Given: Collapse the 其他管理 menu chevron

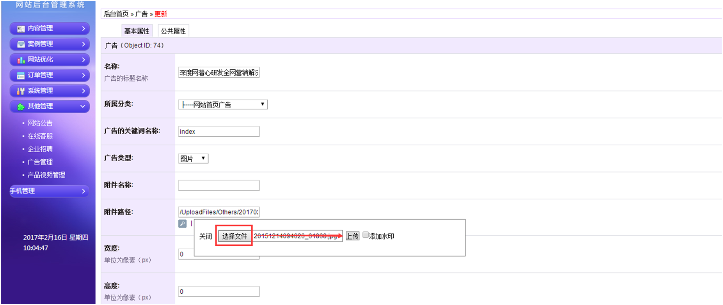Looking at the screenshot, I should (83, 106).
